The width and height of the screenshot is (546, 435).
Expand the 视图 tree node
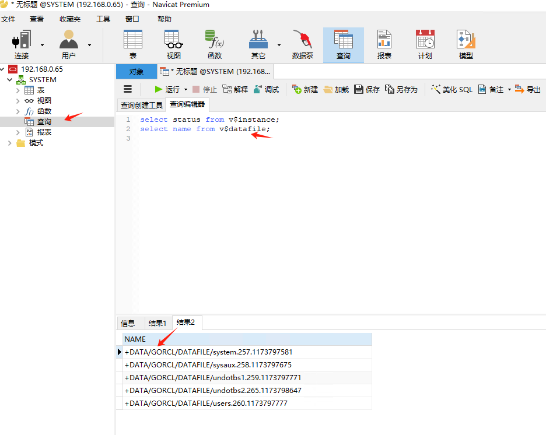pyautogui.click(x=17, y=101)
